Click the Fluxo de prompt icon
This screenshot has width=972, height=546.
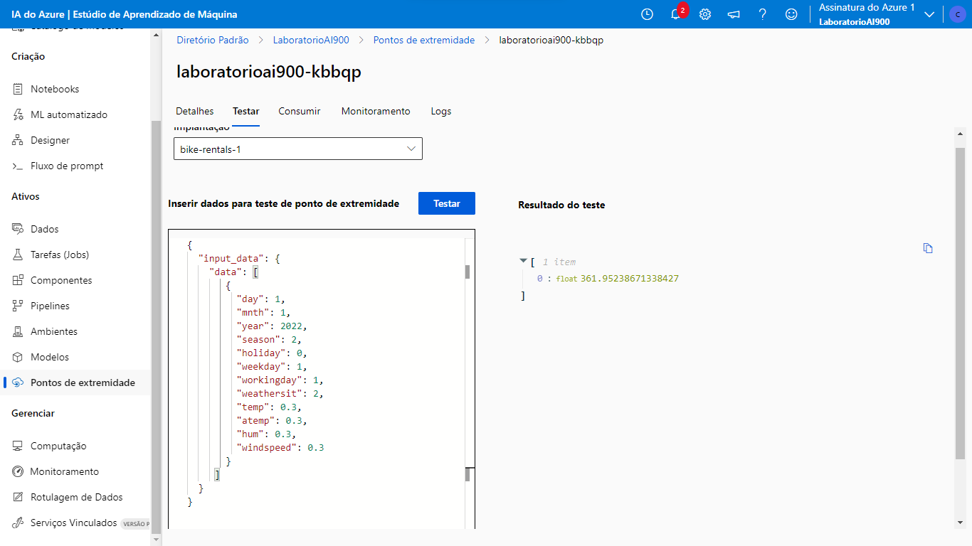click(x=18, y=166)
